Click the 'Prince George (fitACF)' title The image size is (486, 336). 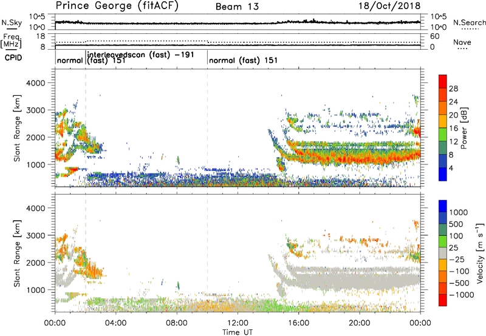[x=117, y=6]
